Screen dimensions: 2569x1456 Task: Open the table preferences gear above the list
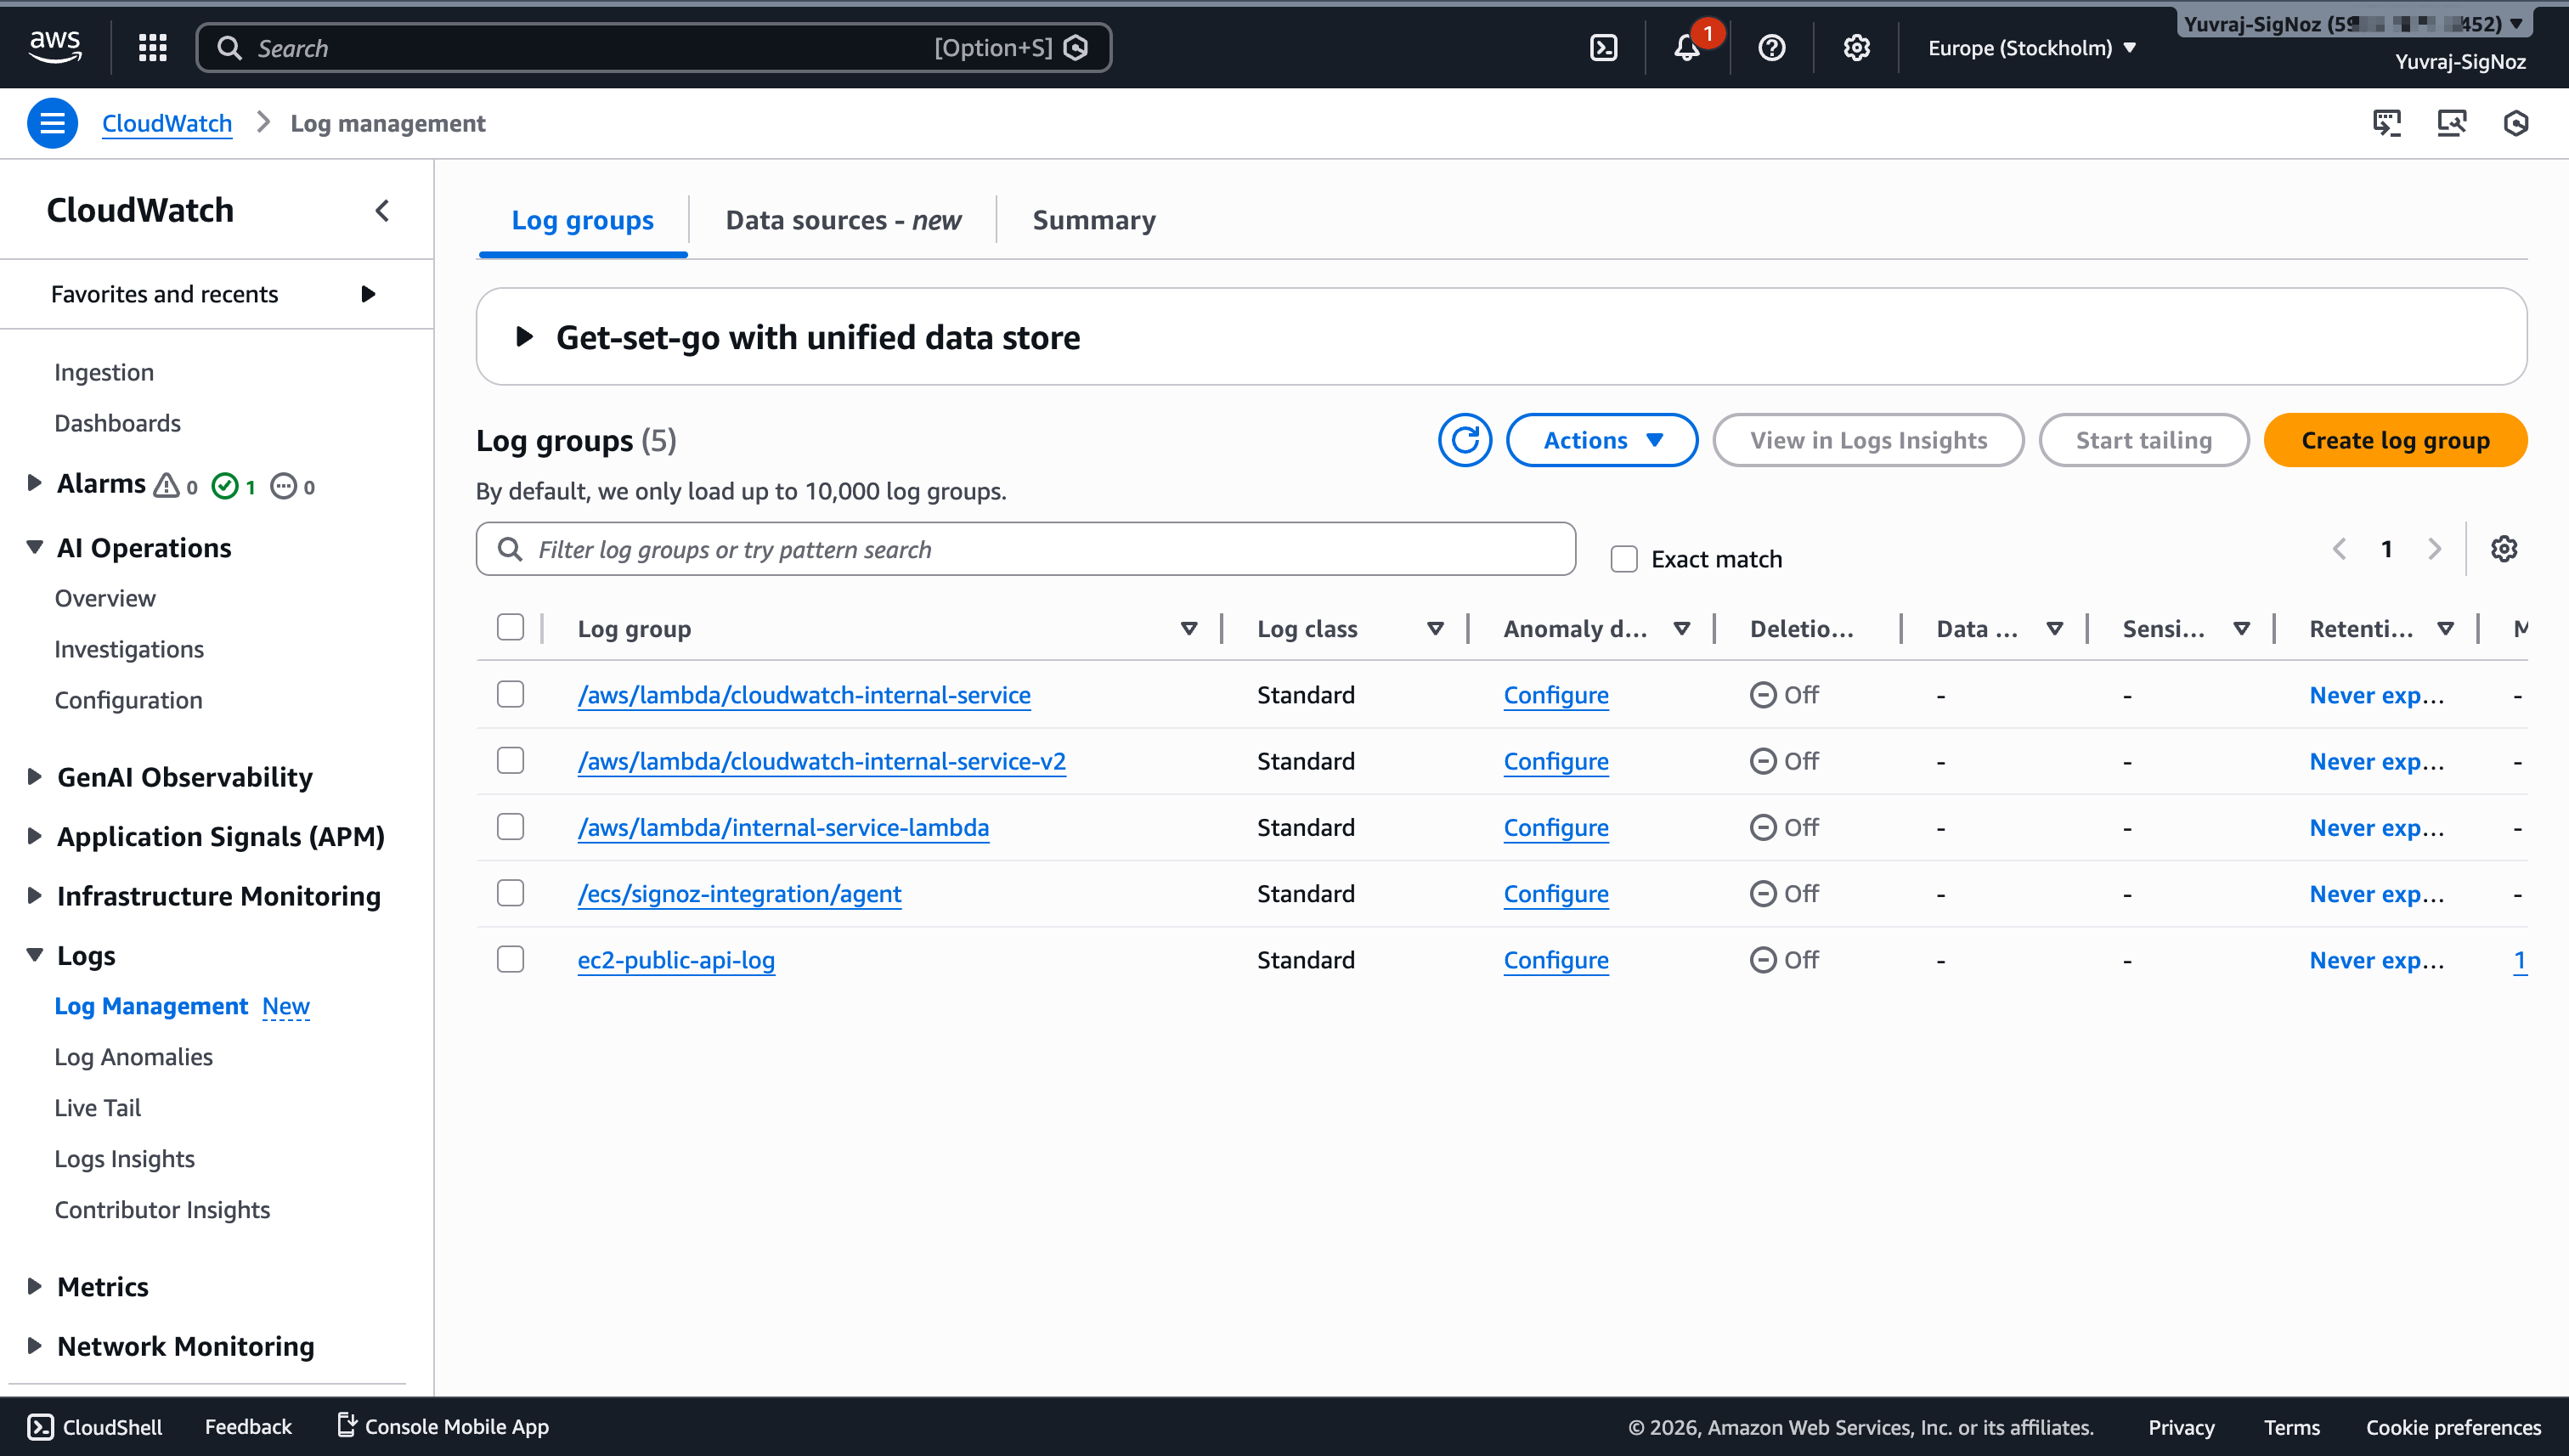click(2505, 548)
